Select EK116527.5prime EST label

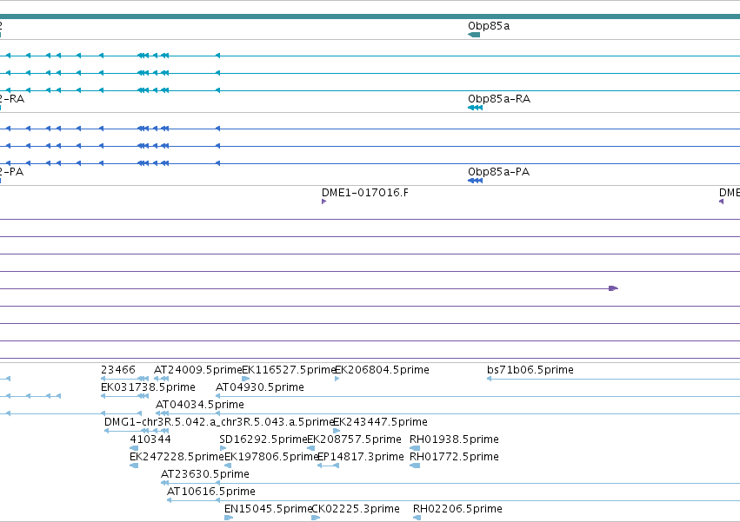pyautogui.click(x=289, y=370)
